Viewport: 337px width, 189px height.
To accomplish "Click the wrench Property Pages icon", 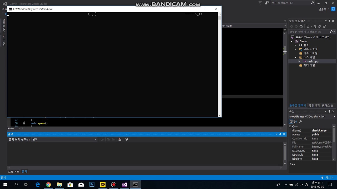I will pos(301,122).
